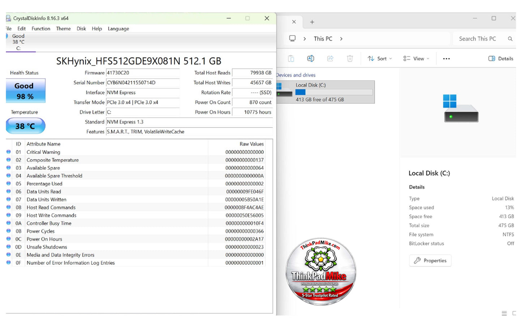
Task: Open the Disk menu in CrystalDiskInfo
Action: click(x=81, y=29)
